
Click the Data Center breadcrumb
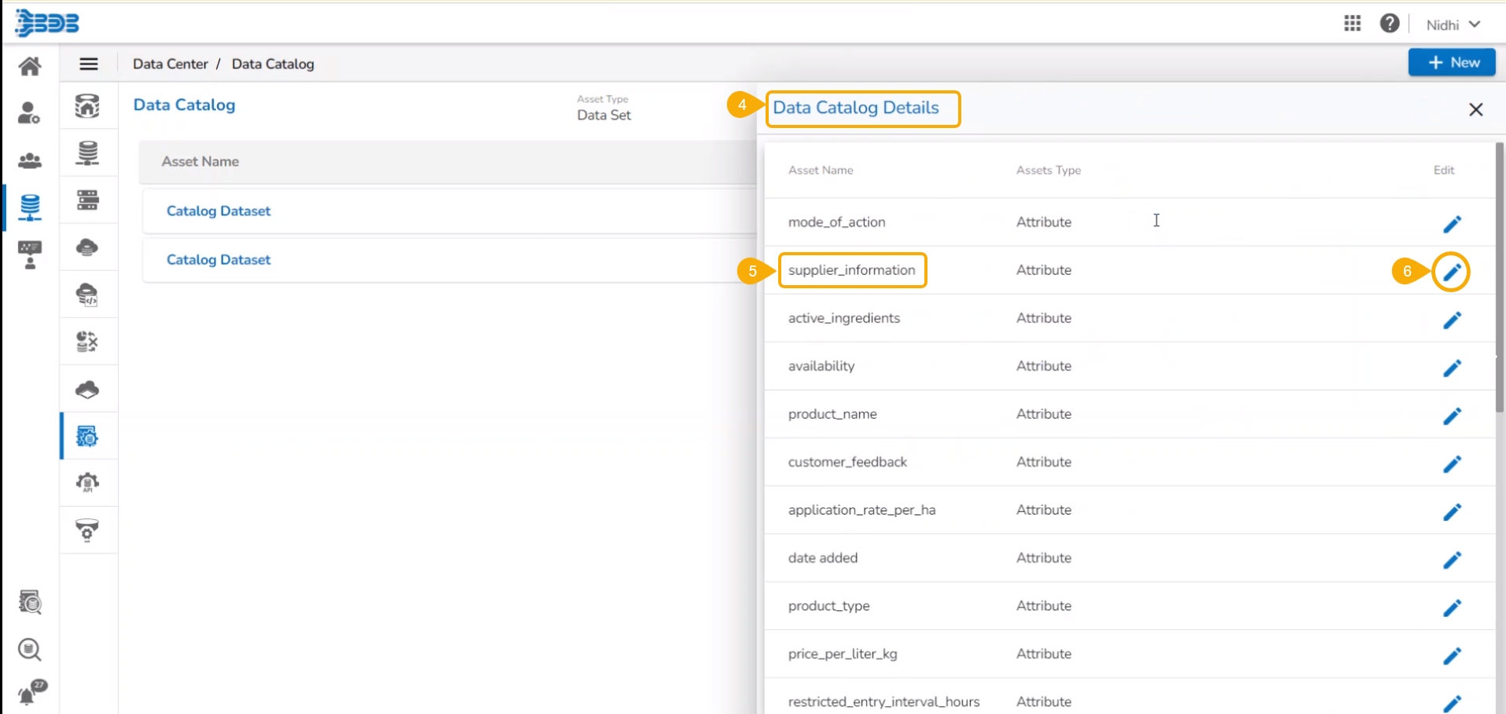tap(170, 64)
